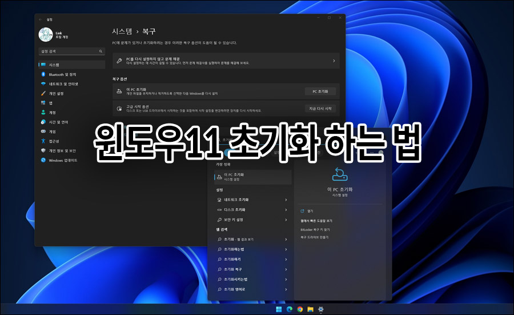Expand the chevron beside 초기화하는법
Screen dimensions: 514x315
286,249
